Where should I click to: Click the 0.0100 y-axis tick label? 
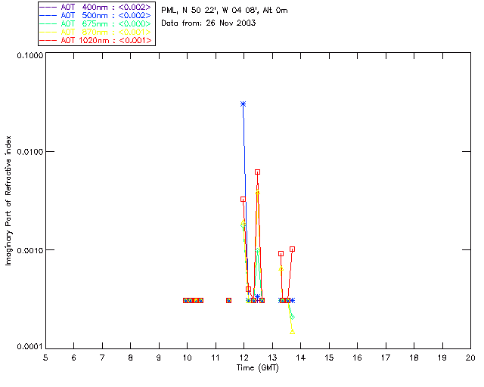[30, 152]
